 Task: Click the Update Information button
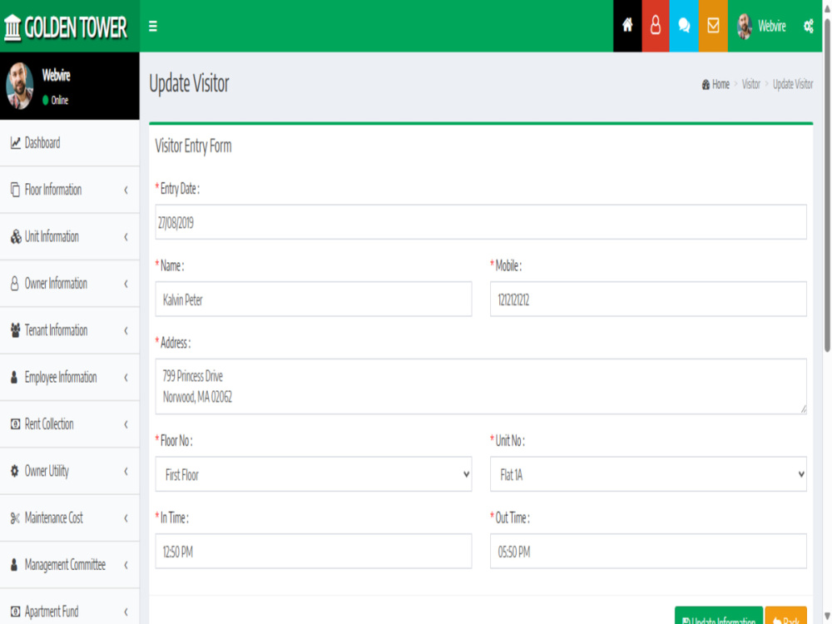(719, 617)
